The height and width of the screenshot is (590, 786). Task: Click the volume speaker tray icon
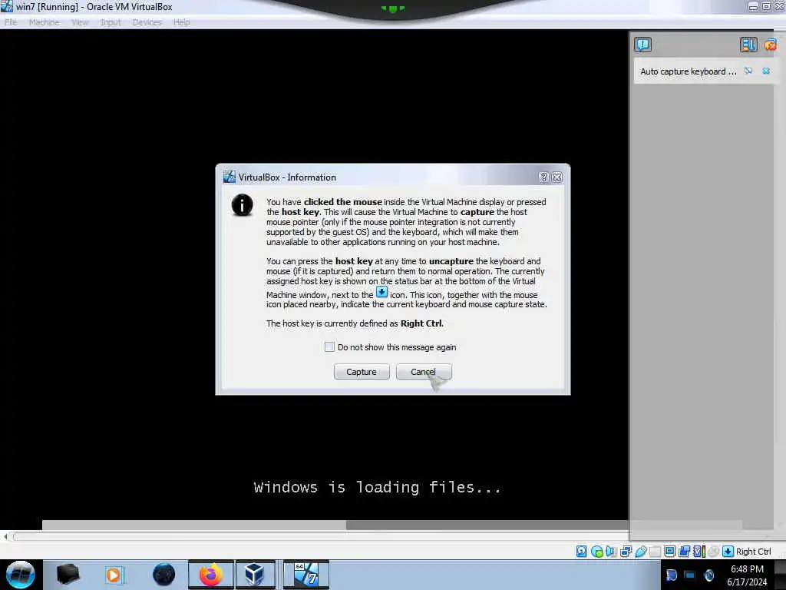(708, 575)
